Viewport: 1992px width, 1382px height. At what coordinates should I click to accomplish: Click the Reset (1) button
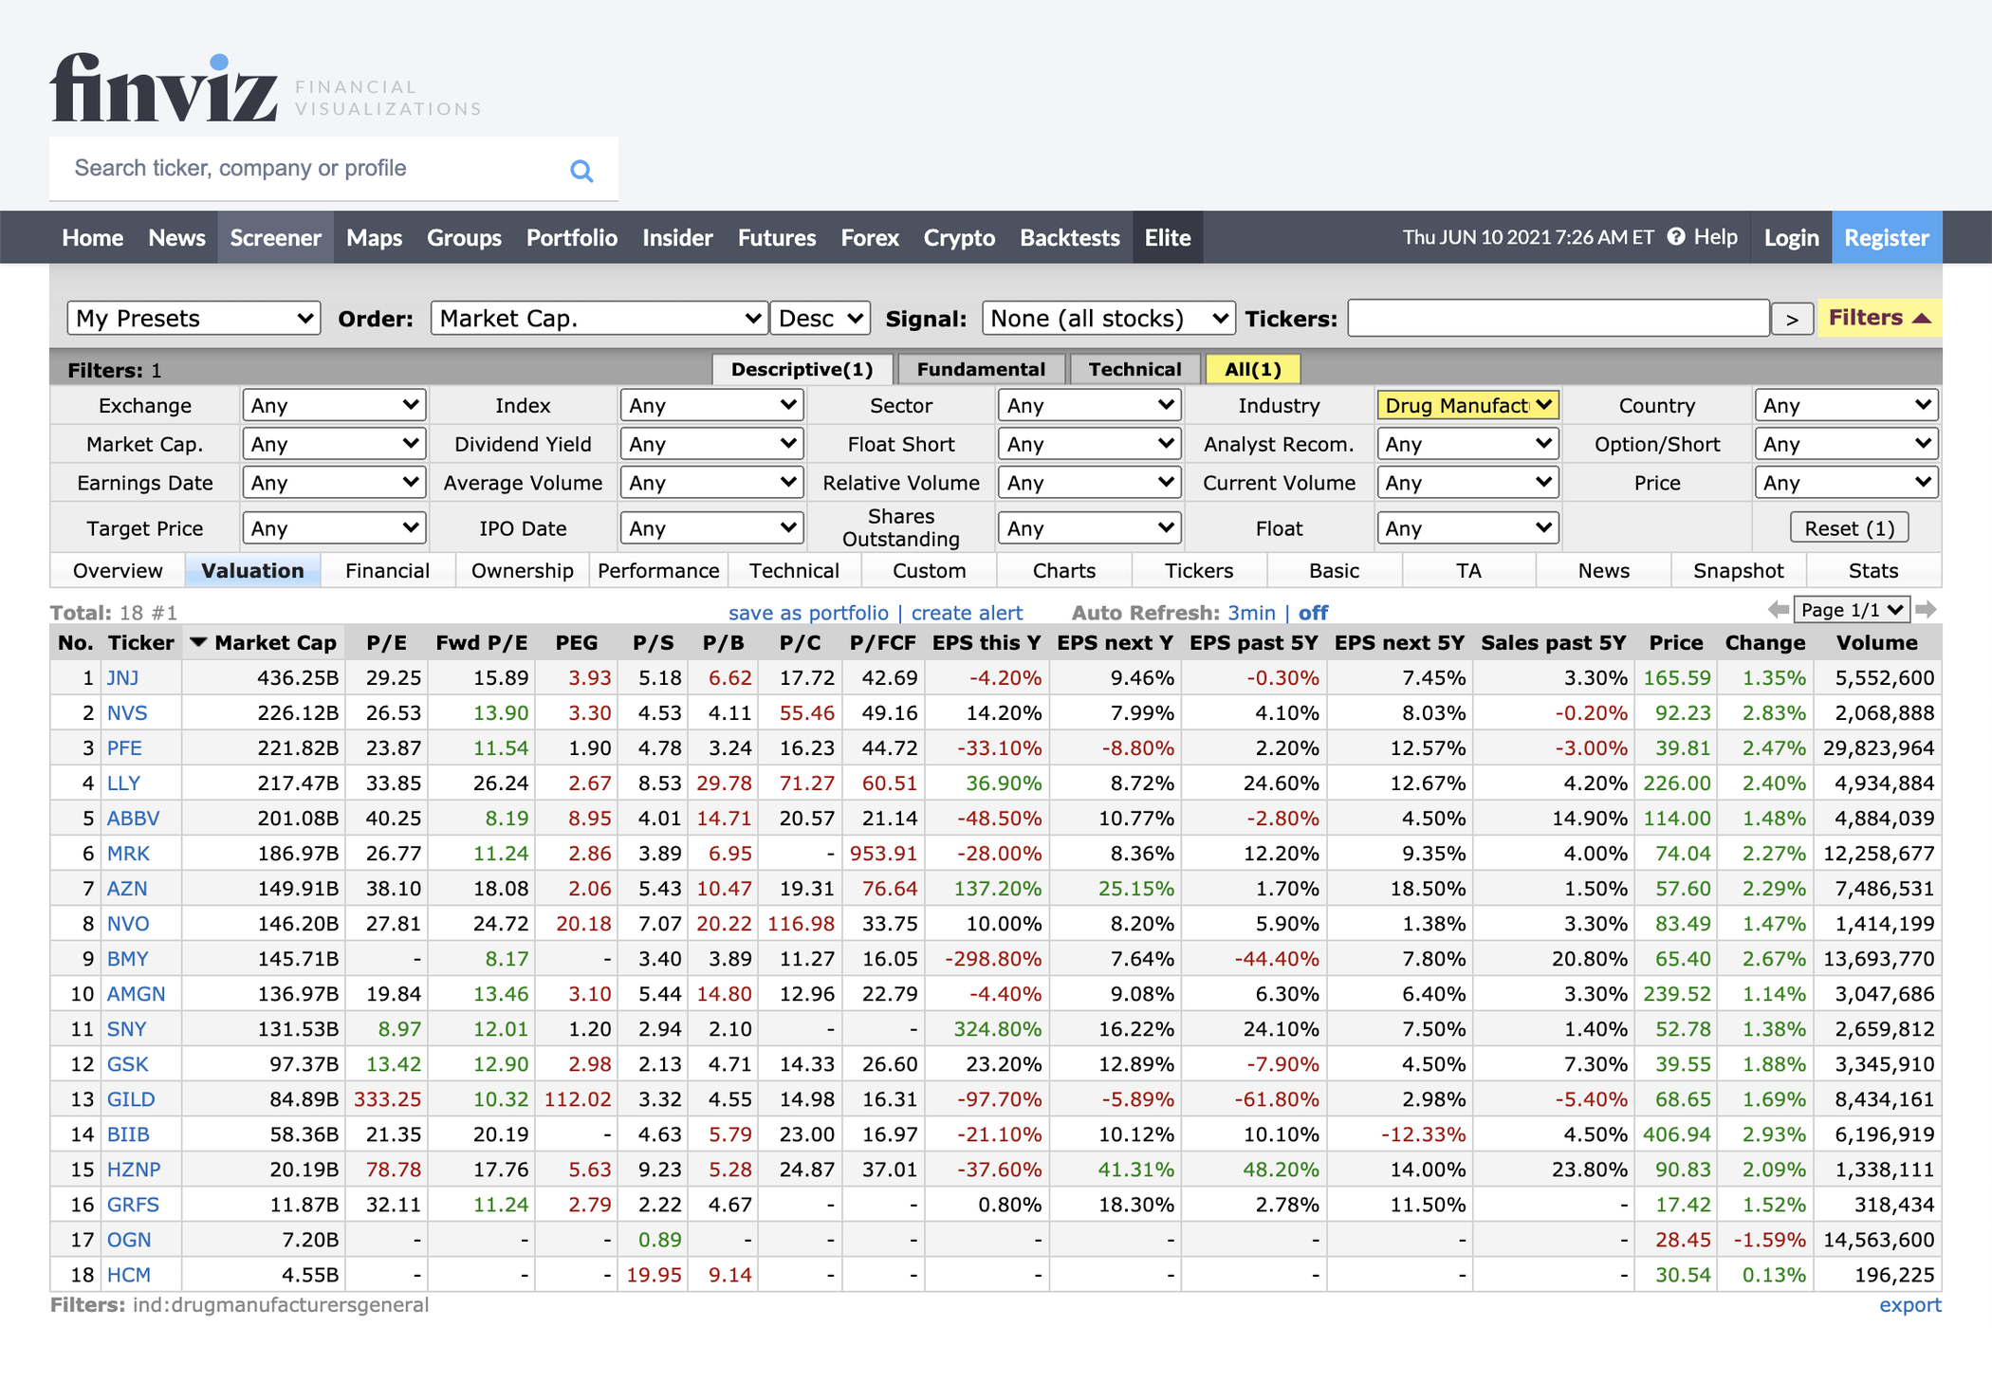click(x=1849, y=527)
